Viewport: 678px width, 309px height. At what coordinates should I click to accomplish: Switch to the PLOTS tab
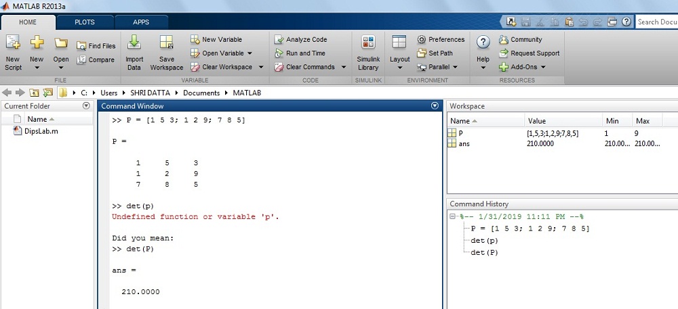[x=85, y=22]
